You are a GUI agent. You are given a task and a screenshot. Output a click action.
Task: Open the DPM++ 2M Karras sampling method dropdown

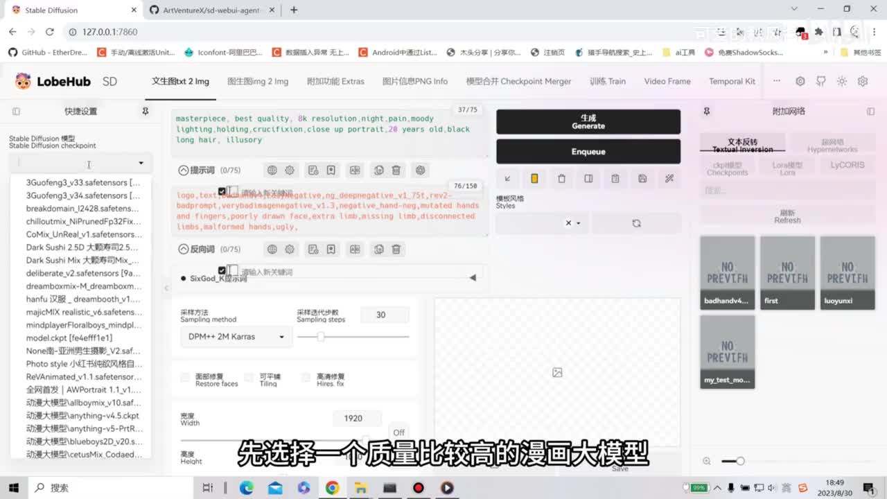click(x=236, y=337)
